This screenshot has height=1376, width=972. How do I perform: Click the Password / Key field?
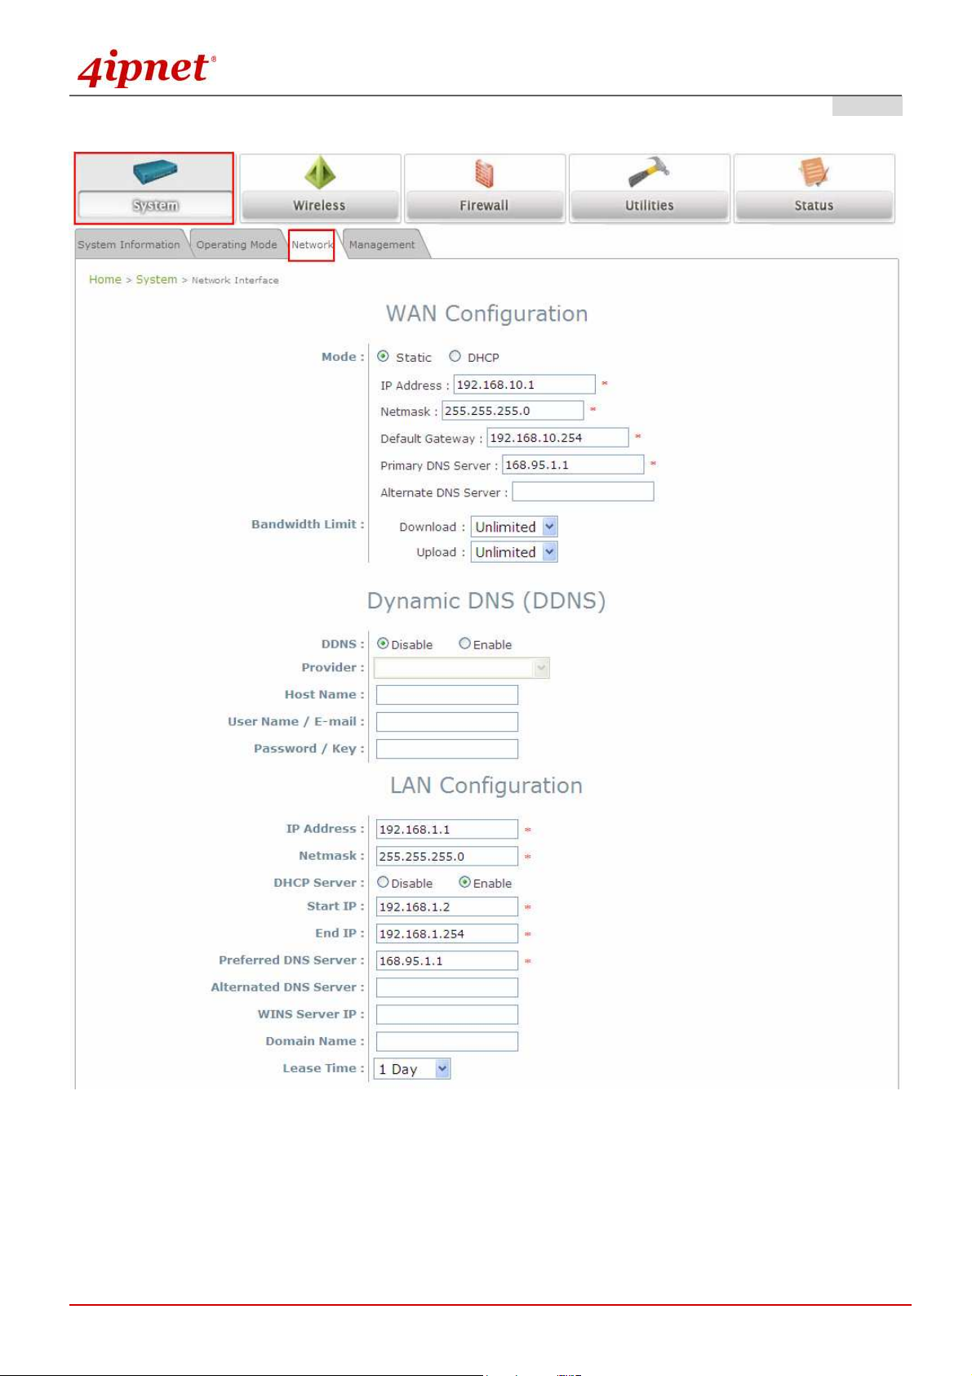447,749
